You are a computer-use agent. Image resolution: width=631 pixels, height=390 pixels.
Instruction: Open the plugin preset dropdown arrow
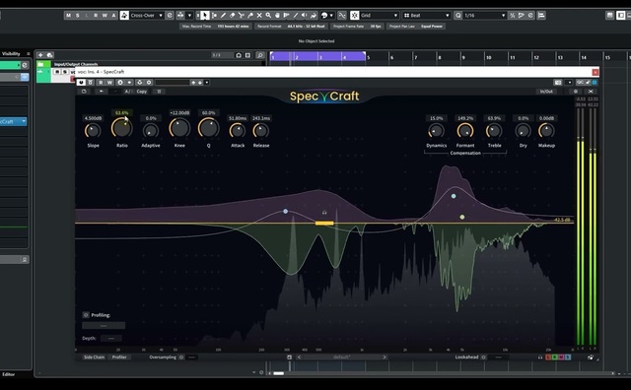(207, 83)
